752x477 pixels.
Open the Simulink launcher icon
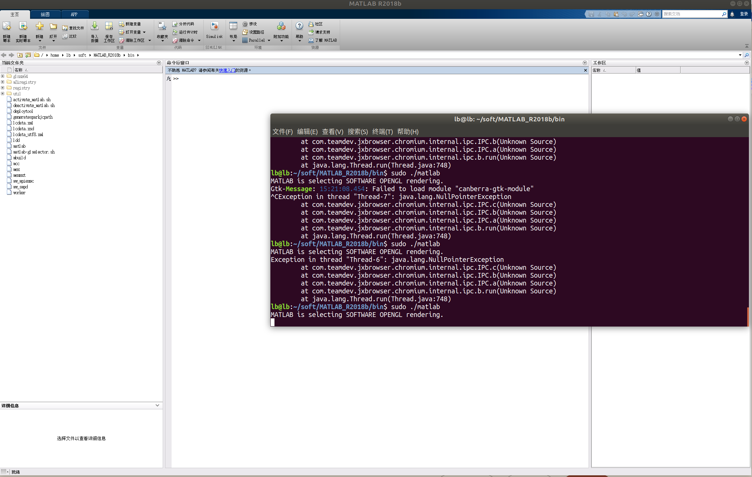(214, 26)
